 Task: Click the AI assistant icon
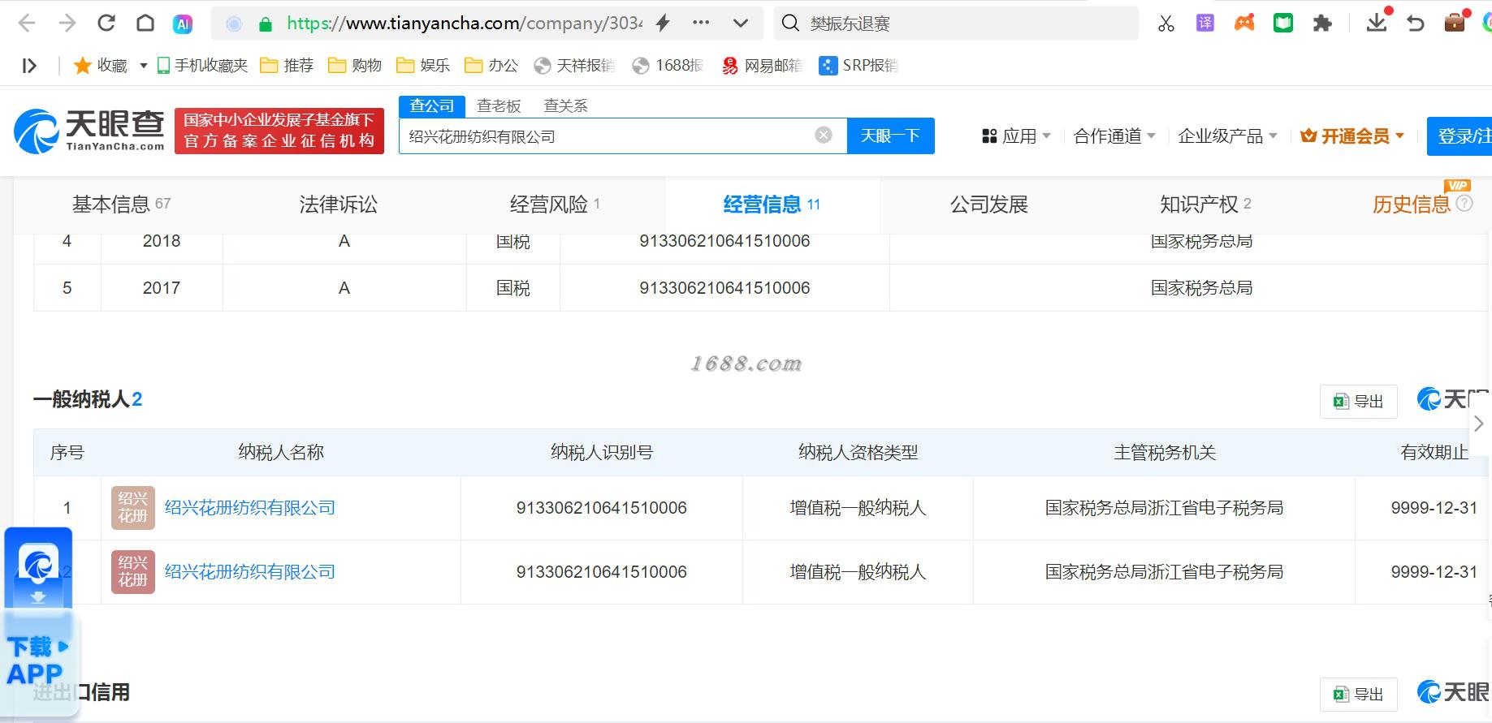point(183,24)
